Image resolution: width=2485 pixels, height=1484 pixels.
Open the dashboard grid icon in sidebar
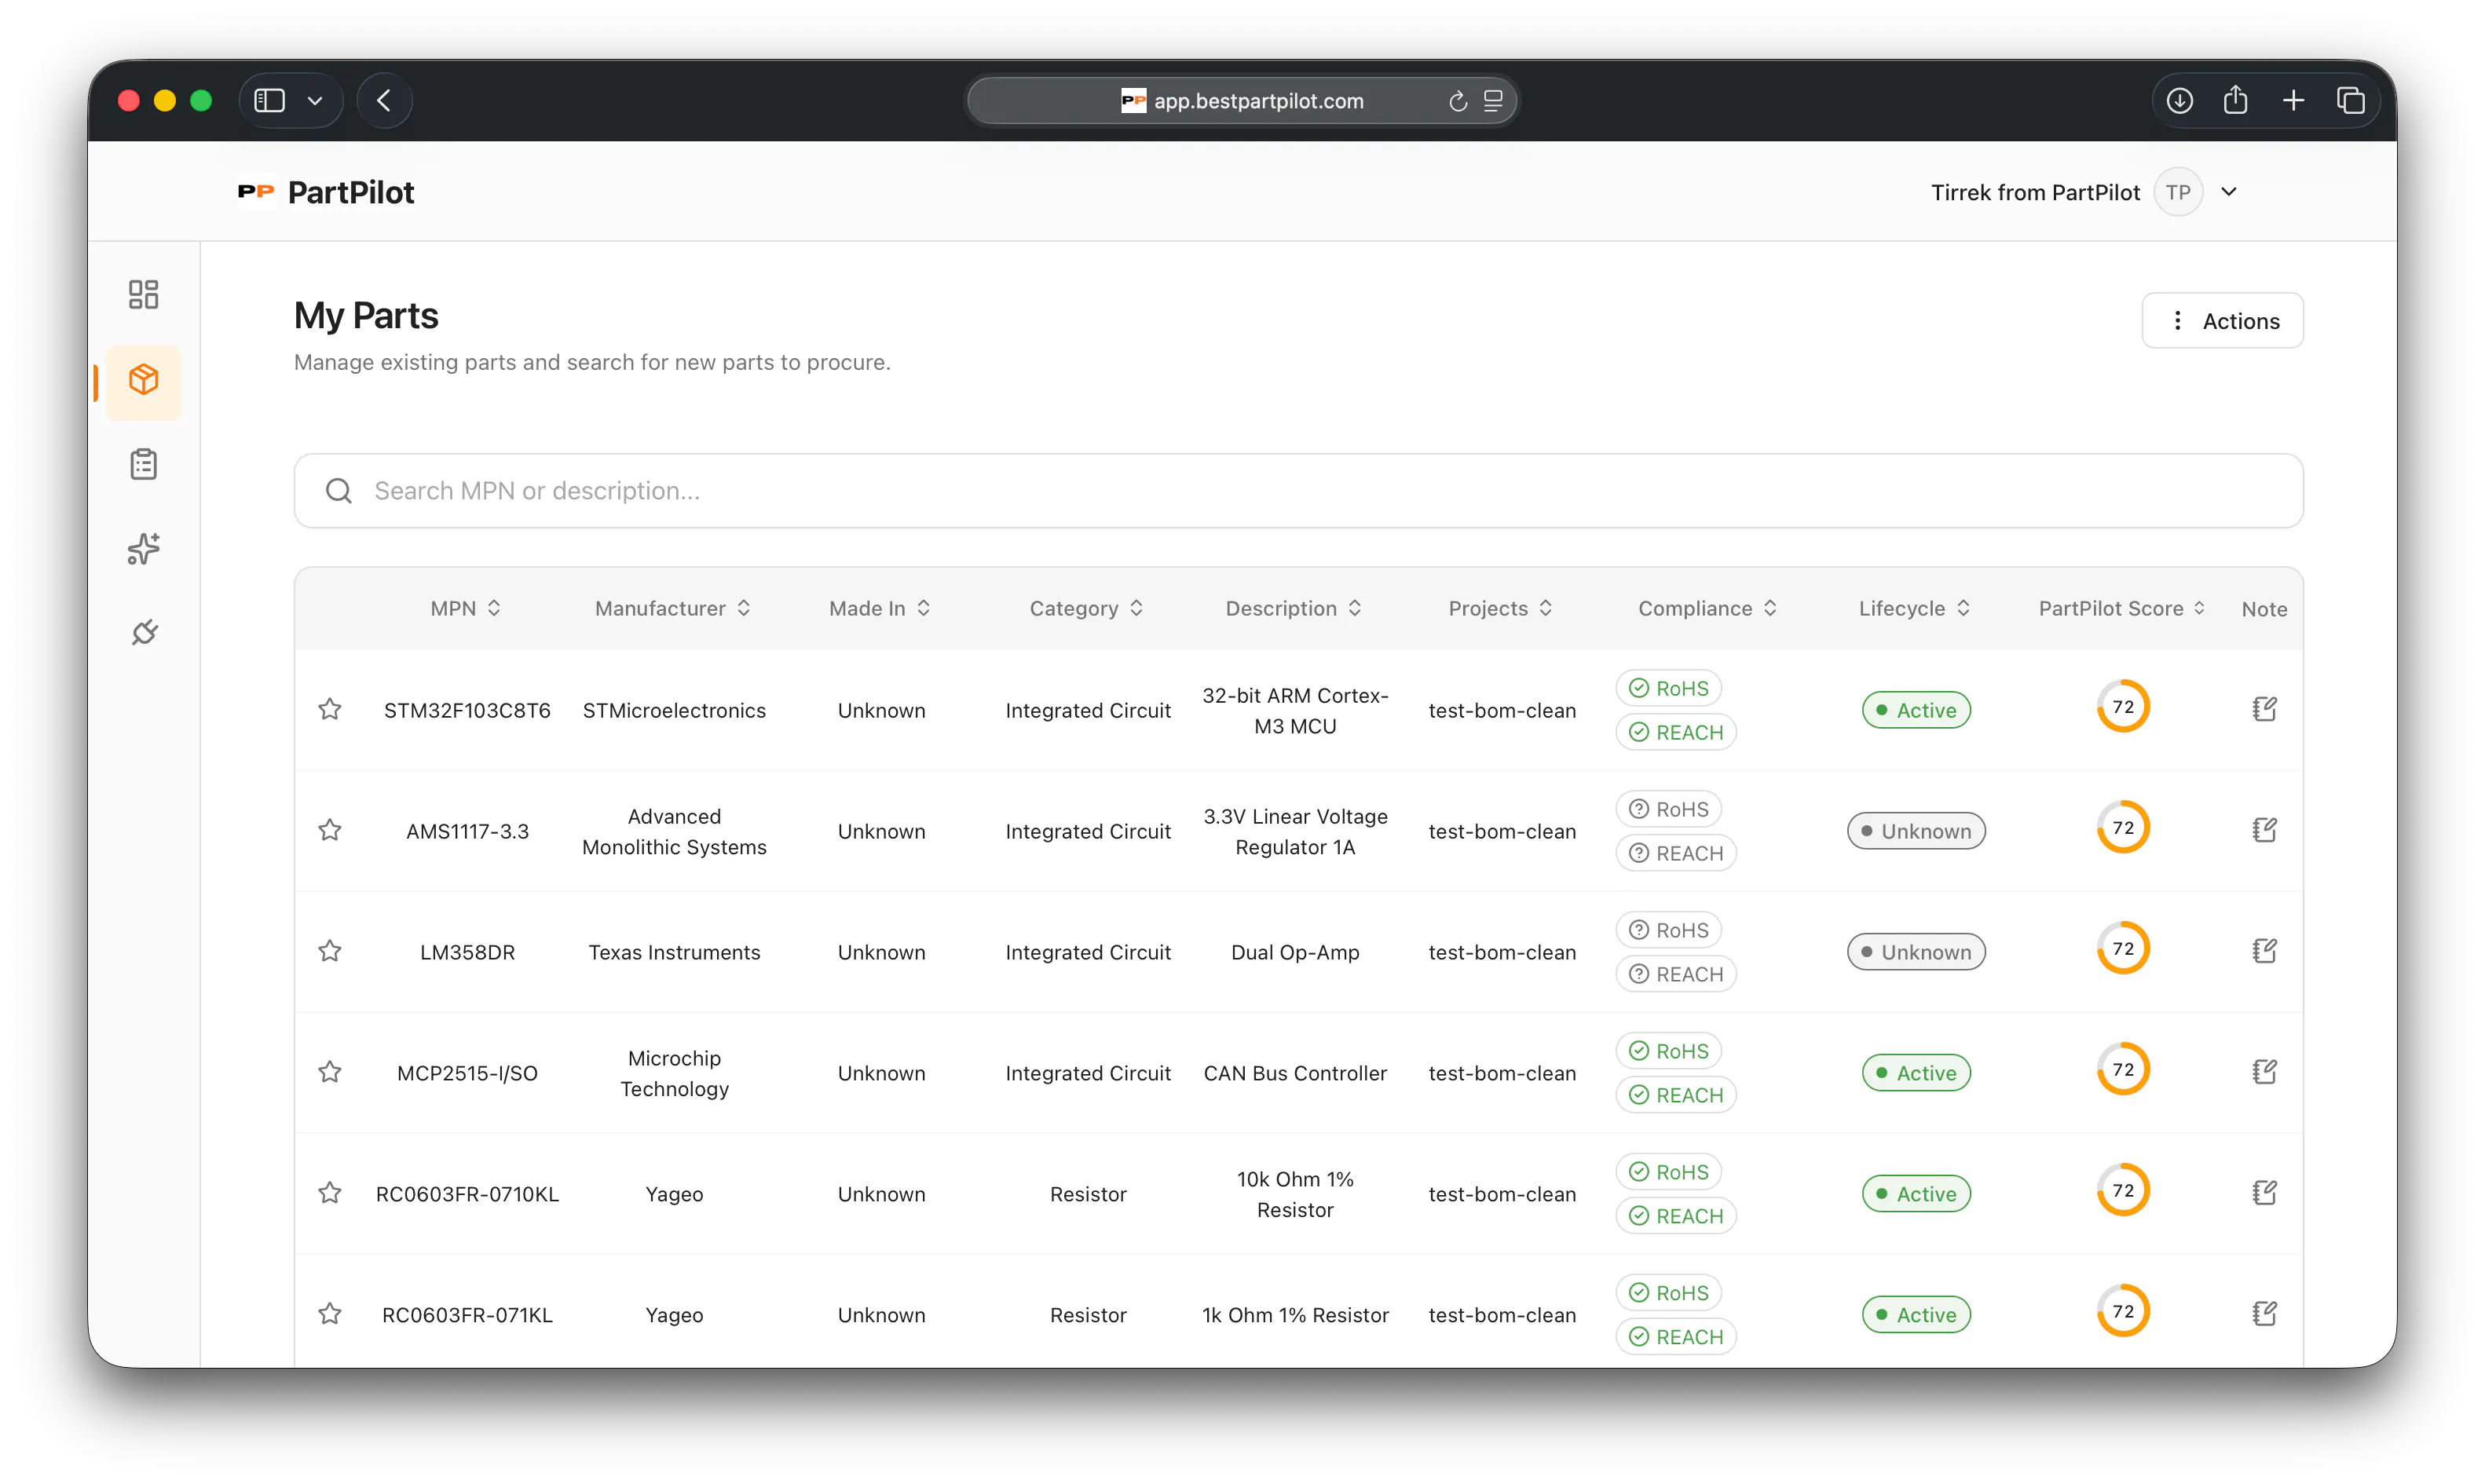pyautogui.click(x=143, y=294)
